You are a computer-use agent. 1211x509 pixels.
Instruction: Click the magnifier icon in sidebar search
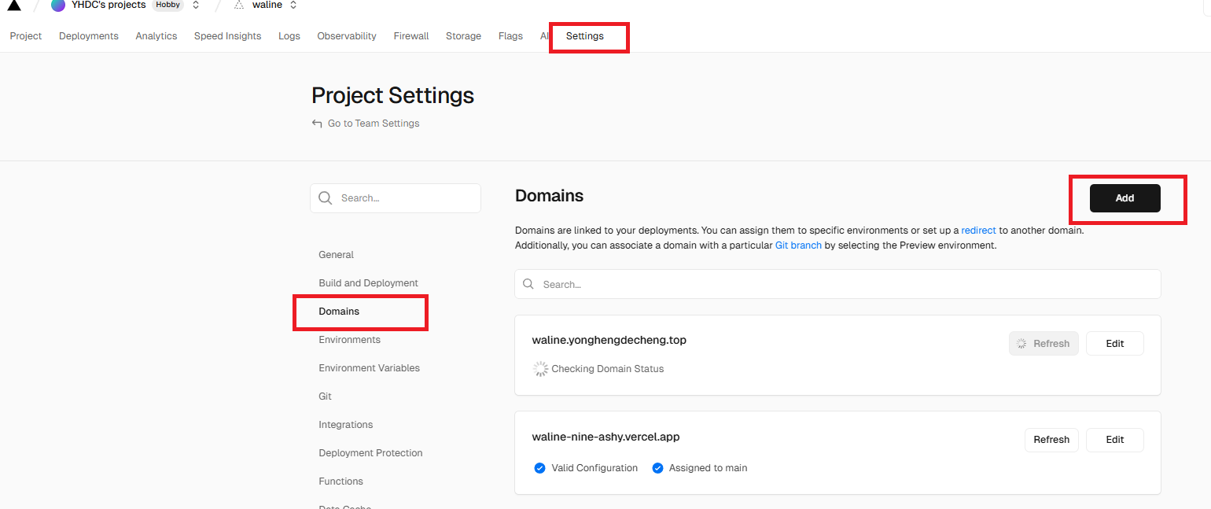pyautogui.click(x=326, y=198)
